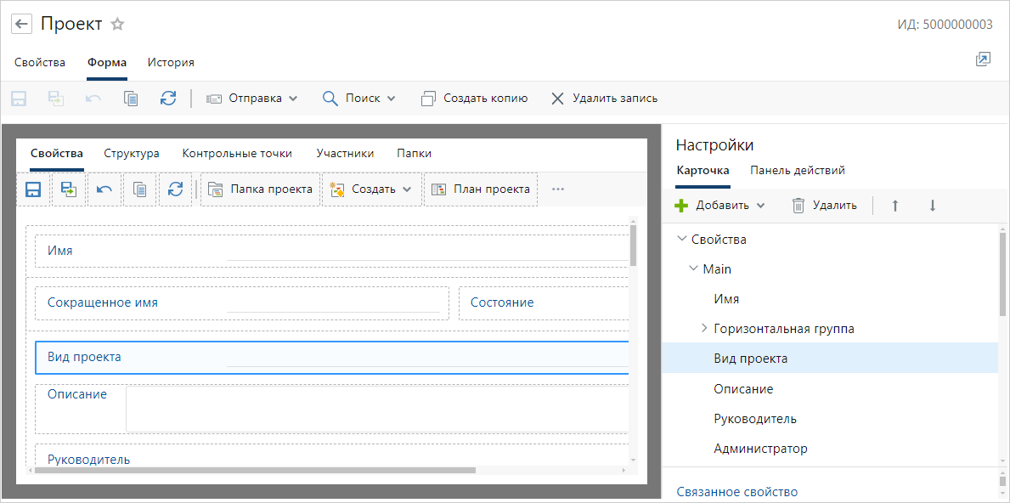The height and width of the screenshot is (503, 1010).
Task: Collapse the Main tree node
Action: click(x=693, y=268)
